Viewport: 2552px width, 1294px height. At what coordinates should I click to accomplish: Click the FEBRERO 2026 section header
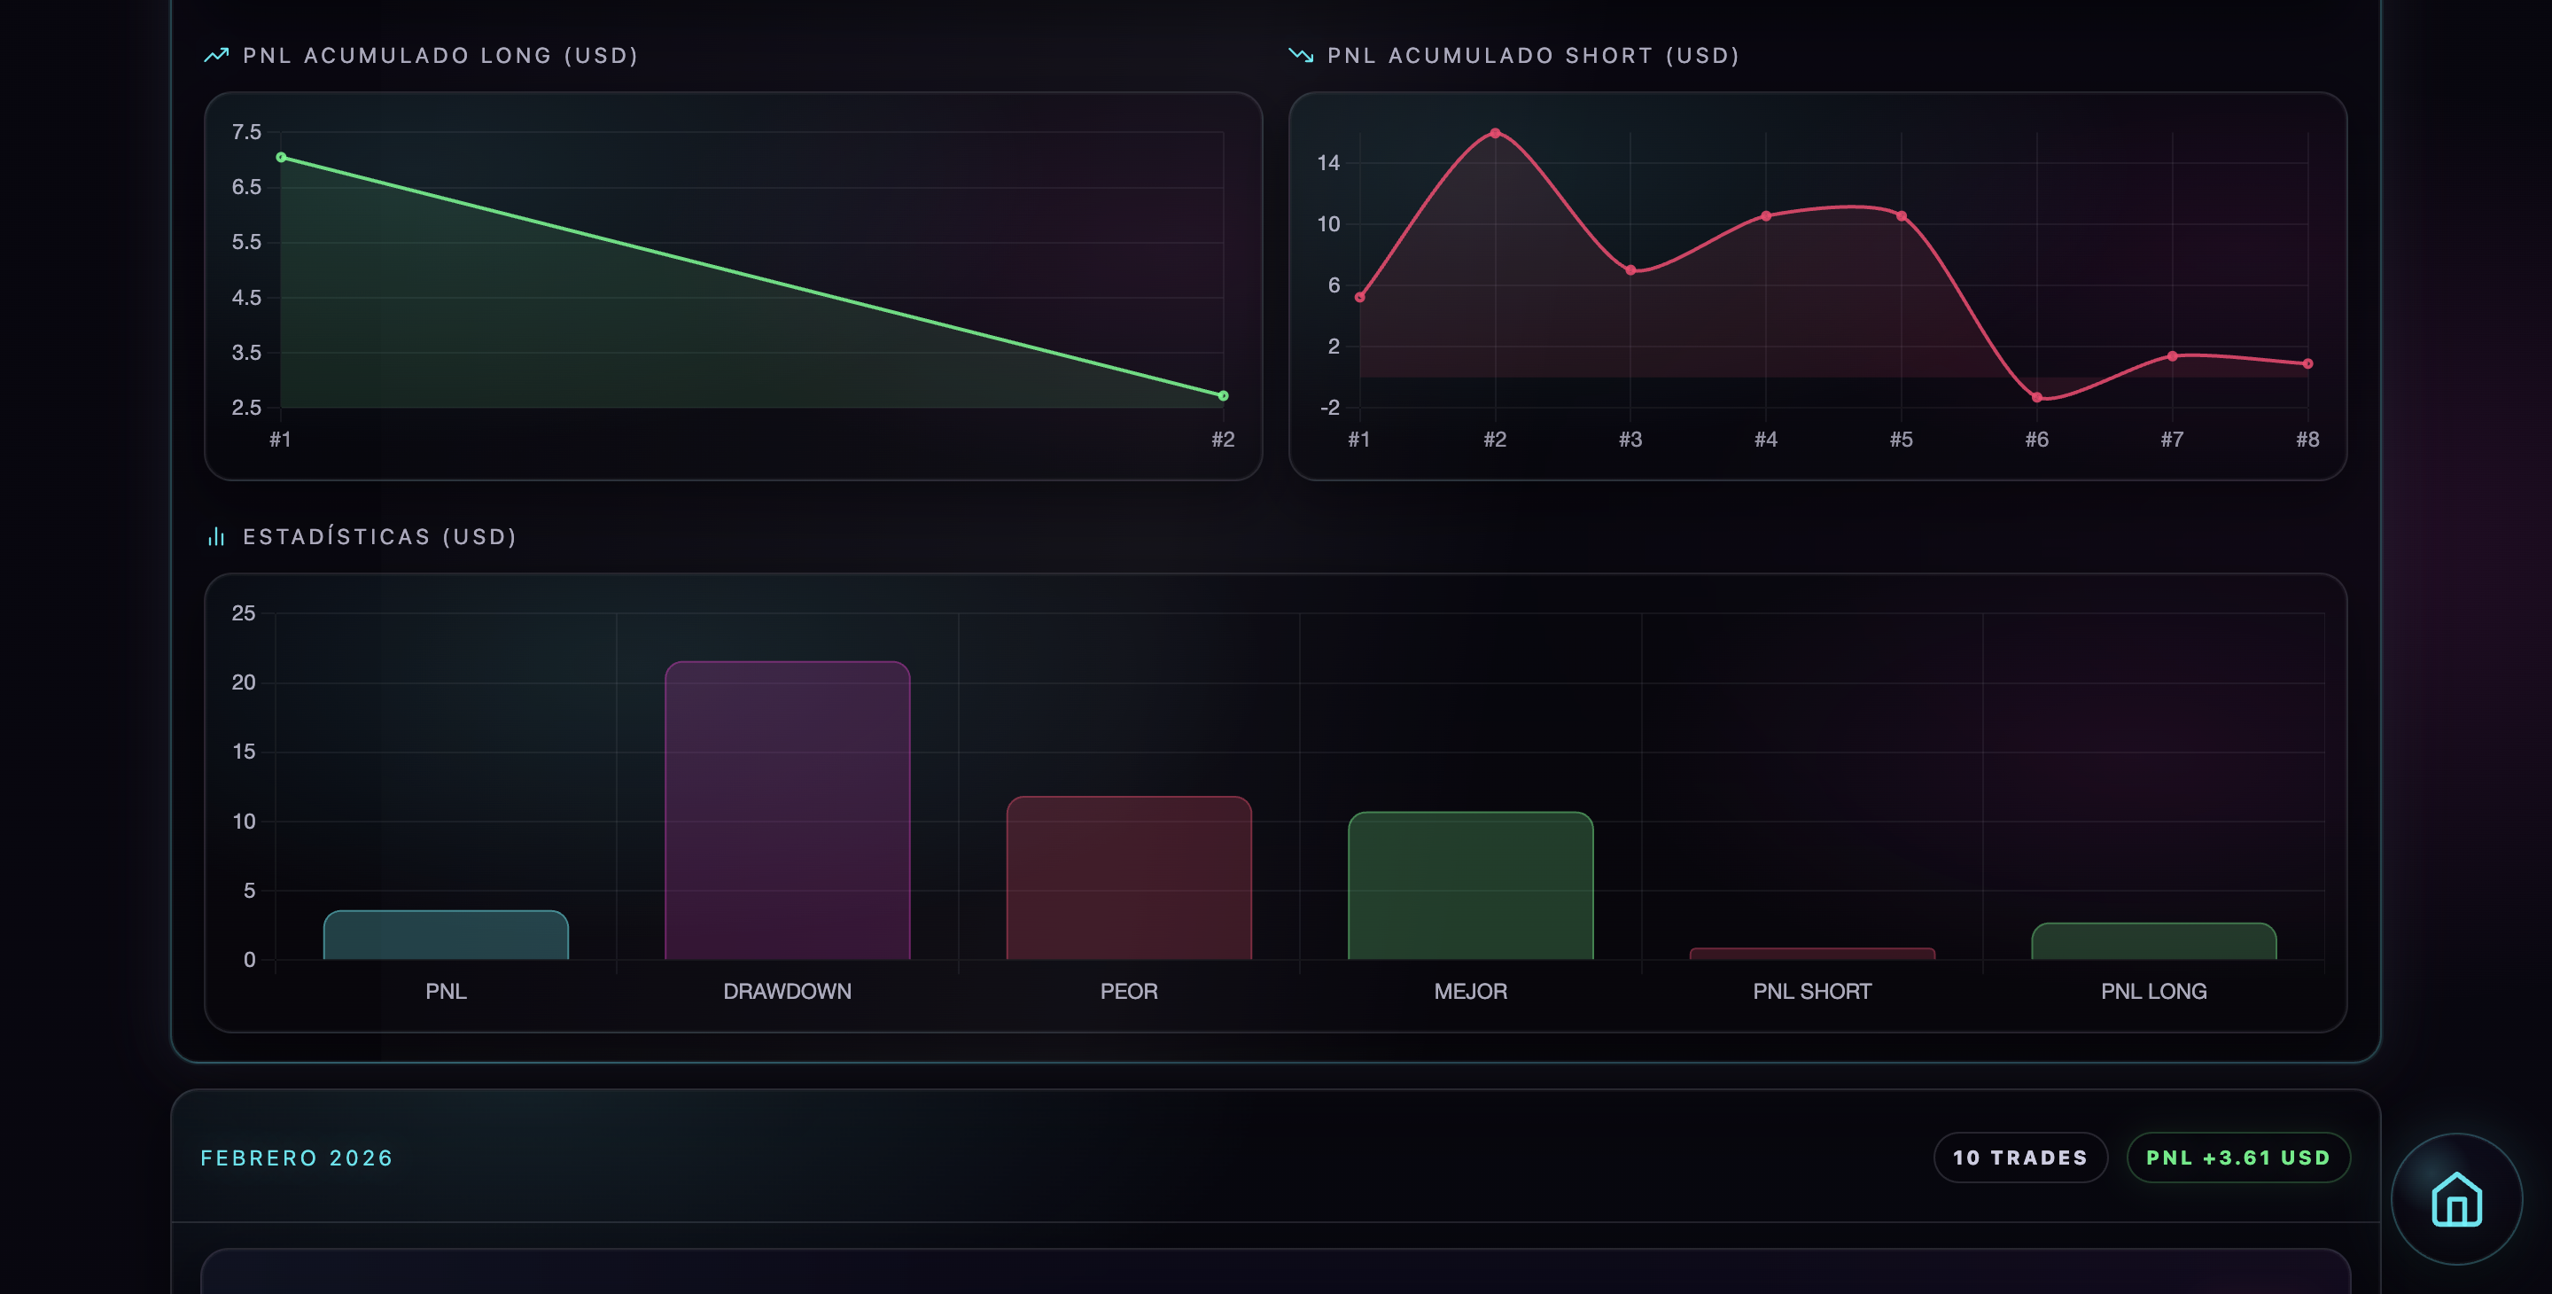tap(297, 1158)
